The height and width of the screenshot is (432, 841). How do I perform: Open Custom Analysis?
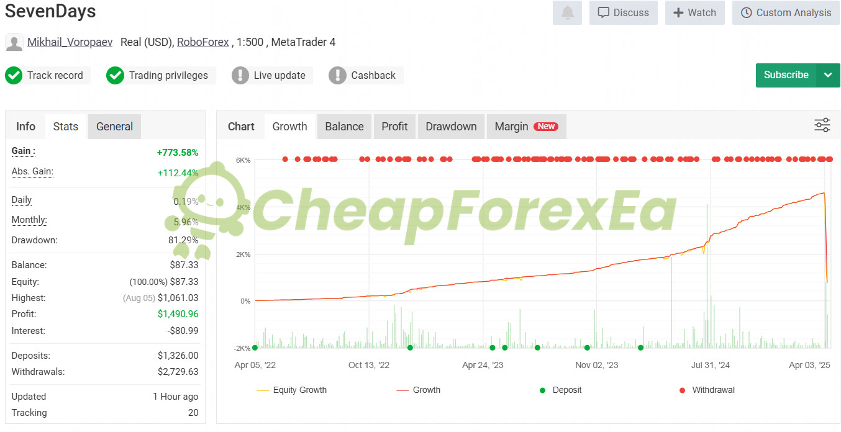786,13
